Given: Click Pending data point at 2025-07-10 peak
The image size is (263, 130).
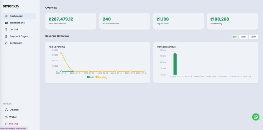Looking at the screenshot, I should click(x=61, y=53).
